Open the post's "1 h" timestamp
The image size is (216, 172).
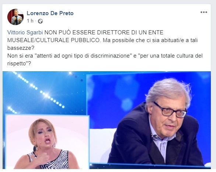[x=30, y=21]
